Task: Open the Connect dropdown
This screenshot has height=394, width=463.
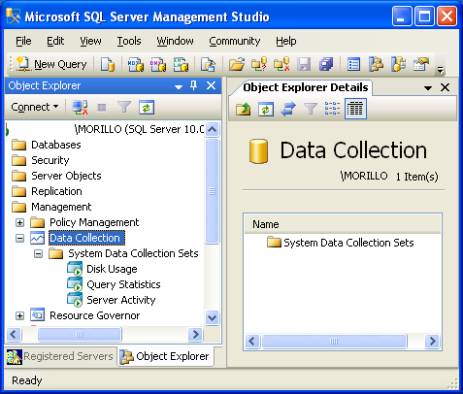Action: [x=35, y=107]
